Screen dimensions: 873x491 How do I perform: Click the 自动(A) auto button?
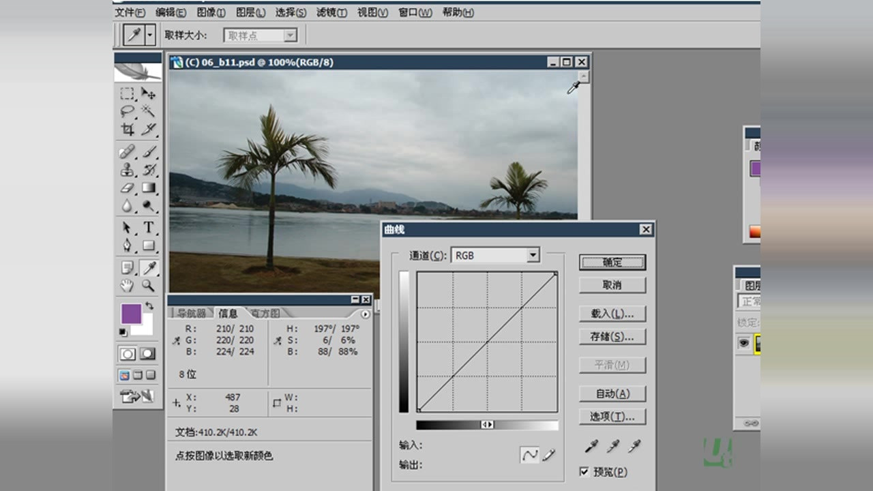click(x=612, y=393)
